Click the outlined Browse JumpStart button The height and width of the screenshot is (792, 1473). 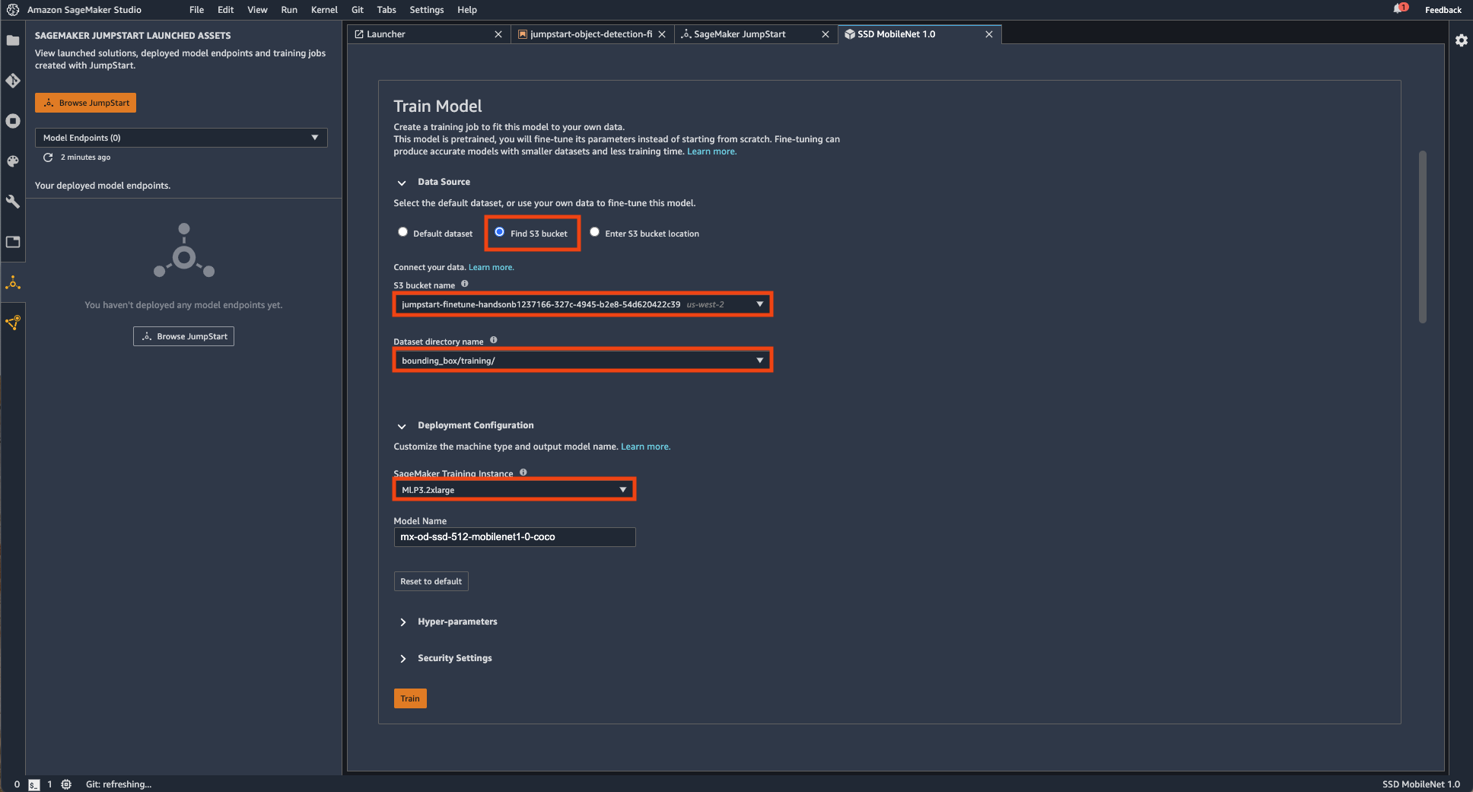click(x=183, y=336)
